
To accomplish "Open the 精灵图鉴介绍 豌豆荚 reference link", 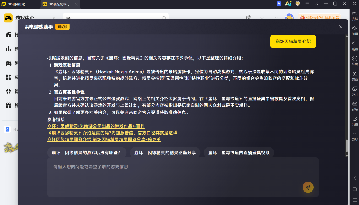I will pyautogui.click(x=104, y=140).
